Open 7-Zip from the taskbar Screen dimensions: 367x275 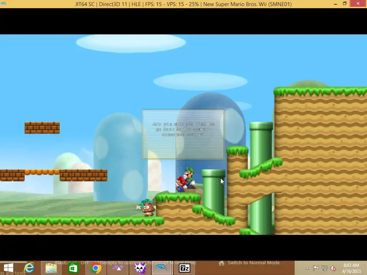click(185, 268)
